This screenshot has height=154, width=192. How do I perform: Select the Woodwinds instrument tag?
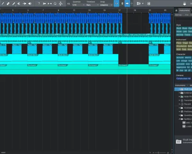[181, 46]
